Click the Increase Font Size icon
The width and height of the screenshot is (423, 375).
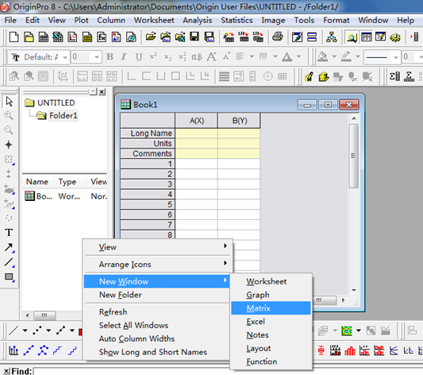(212, 57)
